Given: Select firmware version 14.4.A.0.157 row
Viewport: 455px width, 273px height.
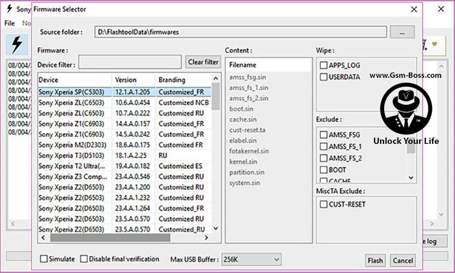Looking at the screenshot, I should coord(125,124).
